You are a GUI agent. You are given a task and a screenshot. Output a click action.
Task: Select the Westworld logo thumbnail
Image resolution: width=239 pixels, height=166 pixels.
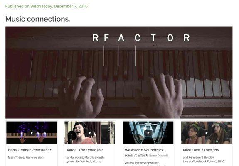pos(148,133)
